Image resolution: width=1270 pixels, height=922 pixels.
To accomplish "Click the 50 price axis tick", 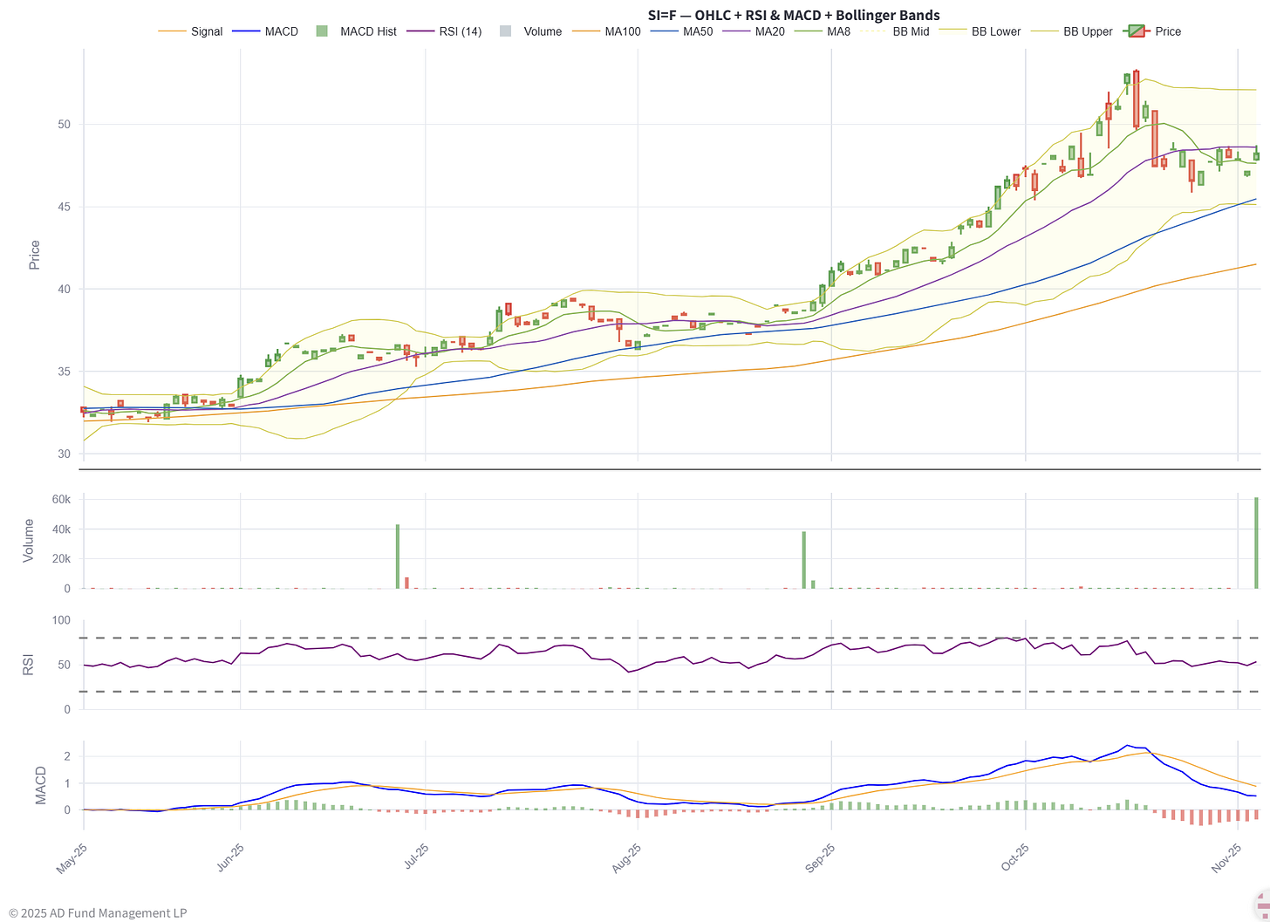I will pyautogui.click(x=64, y=125).
